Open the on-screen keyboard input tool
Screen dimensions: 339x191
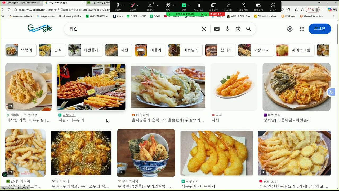pos(217,29)
